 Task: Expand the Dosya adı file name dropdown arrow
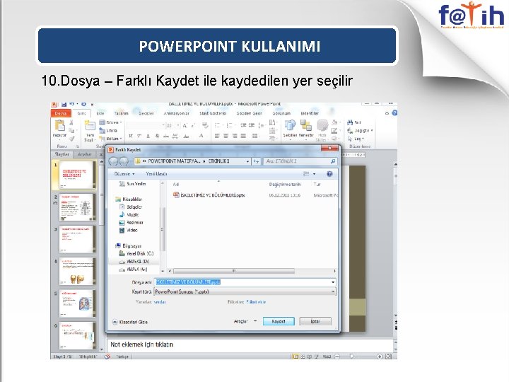pos(333,282)
